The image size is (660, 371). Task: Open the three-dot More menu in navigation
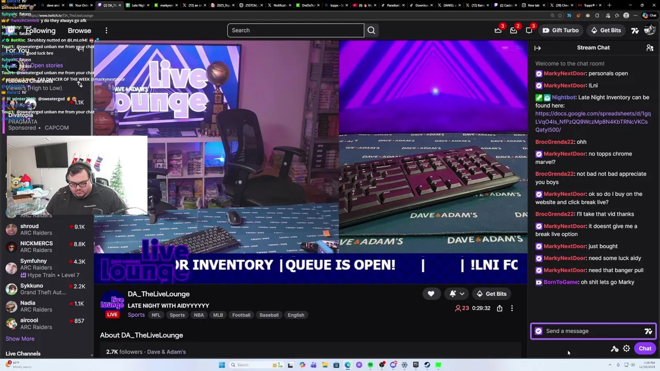tap(106, 30)
